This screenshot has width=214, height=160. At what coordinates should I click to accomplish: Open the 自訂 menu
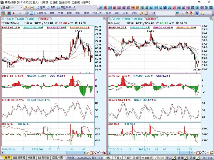(127, 13)
